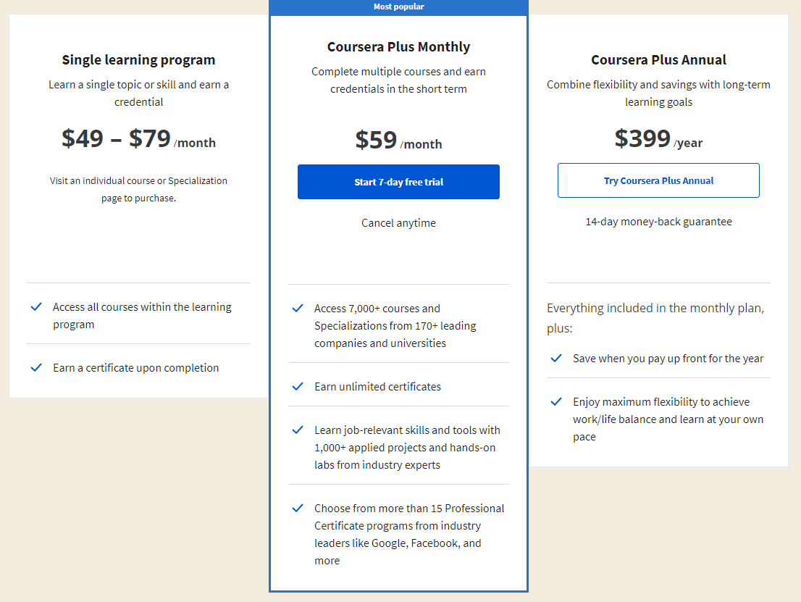Click checkmark beside Learn job-relevant skills
Viewport: 801px width, 602px height.
pyautogui.click(x=298, y=430)
